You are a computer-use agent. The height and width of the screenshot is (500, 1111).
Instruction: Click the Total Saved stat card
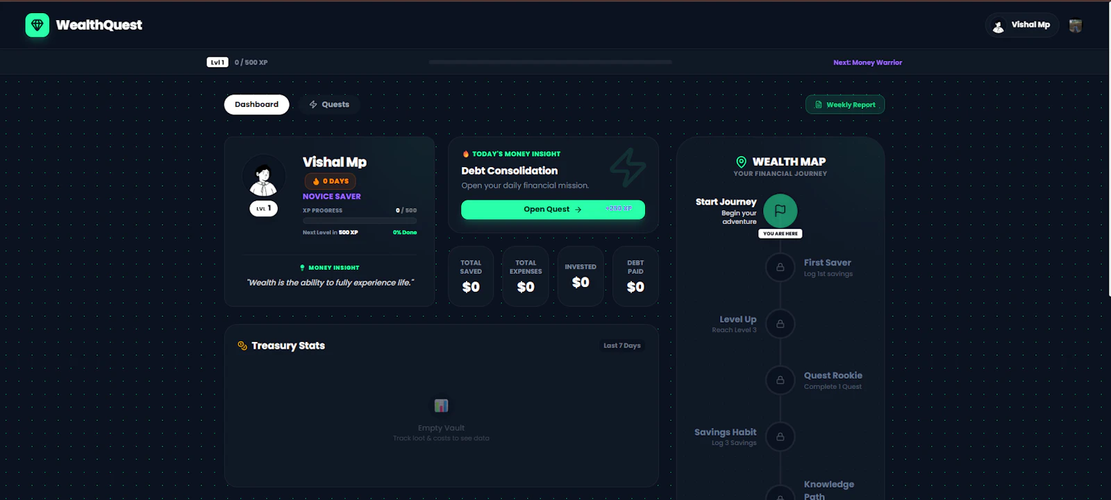click(471, 276)
